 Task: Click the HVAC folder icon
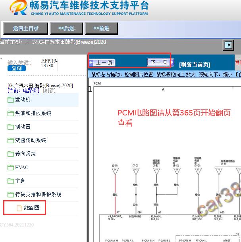click(x=11, y=168)
